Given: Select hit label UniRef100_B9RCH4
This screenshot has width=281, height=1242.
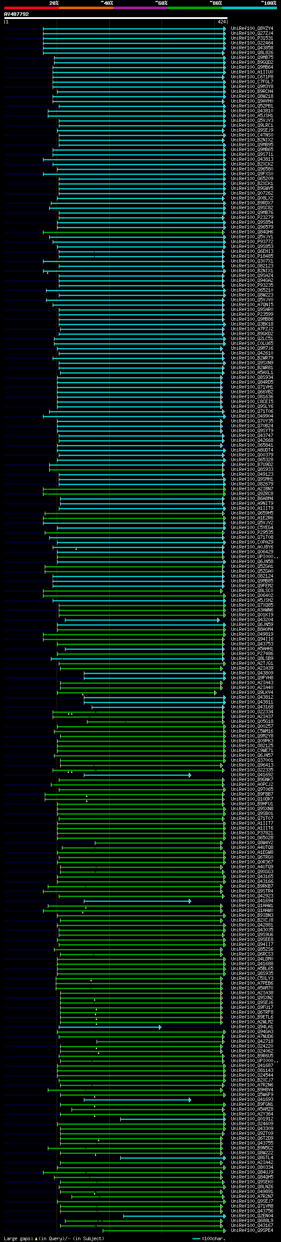Looking at the screenshot, I should click(252, 91).
